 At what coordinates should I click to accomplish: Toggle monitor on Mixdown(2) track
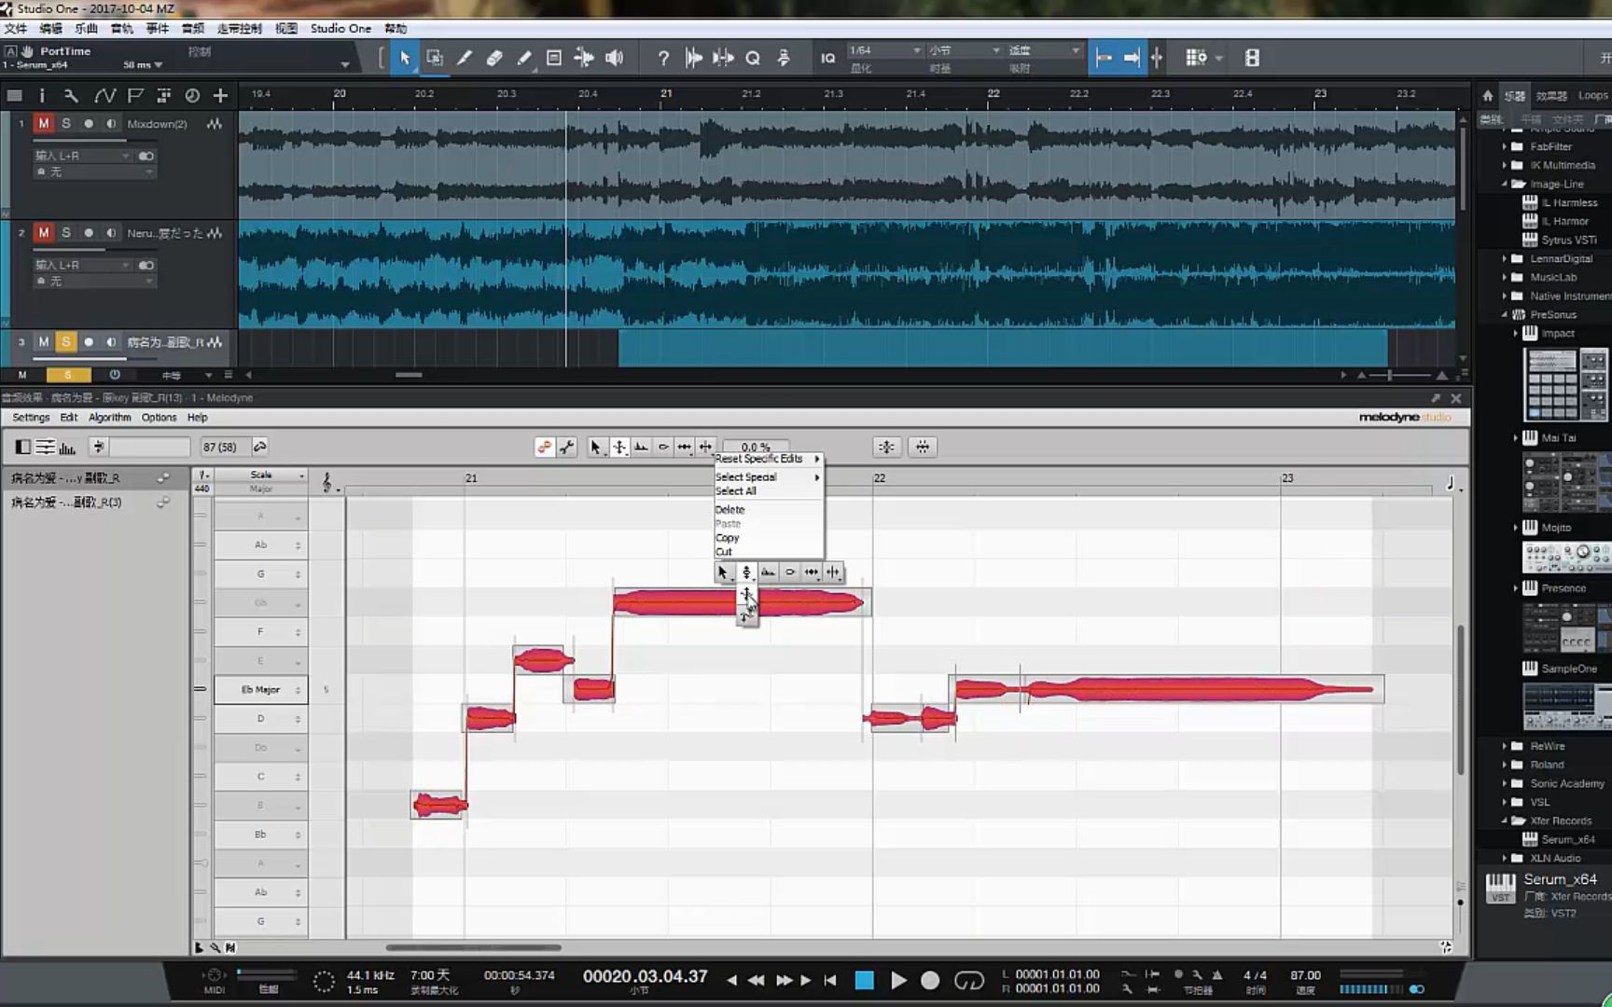tap(111, 123)
